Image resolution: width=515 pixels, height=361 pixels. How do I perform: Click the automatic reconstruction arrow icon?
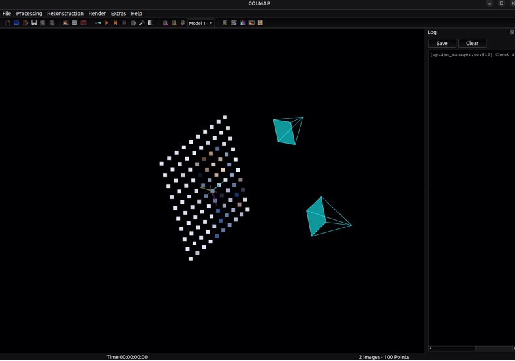[x=97, y=23]
